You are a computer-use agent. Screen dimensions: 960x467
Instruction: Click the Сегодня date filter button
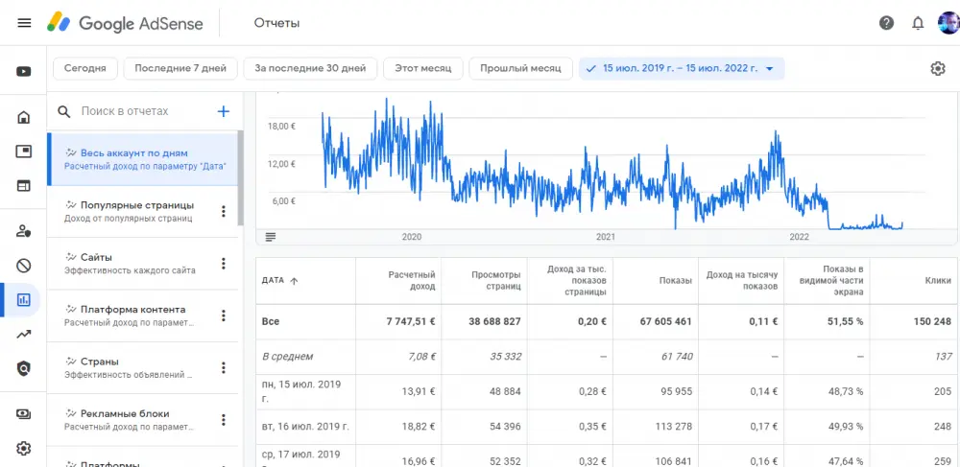pyautogui.click(x=85, y=68)
